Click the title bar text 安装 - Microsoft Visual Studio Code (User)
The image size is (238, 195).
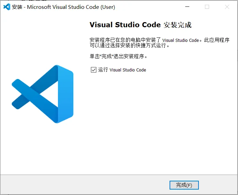(x=63, y=7)
